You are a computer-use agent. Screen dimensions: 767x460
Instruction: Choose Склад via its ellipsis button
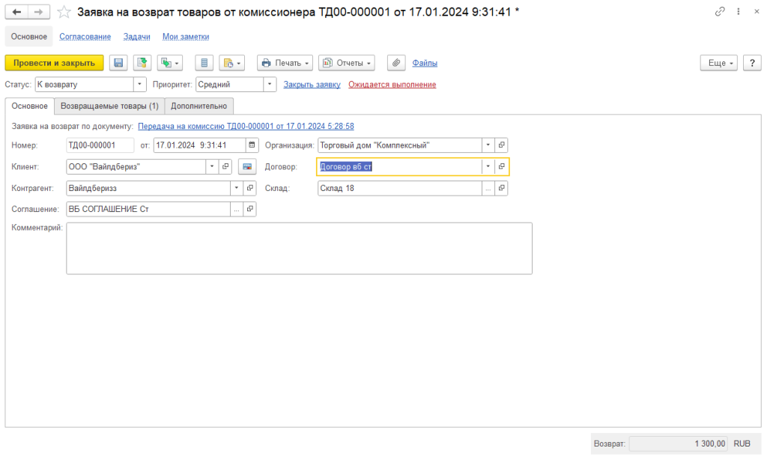coord(488,188)
